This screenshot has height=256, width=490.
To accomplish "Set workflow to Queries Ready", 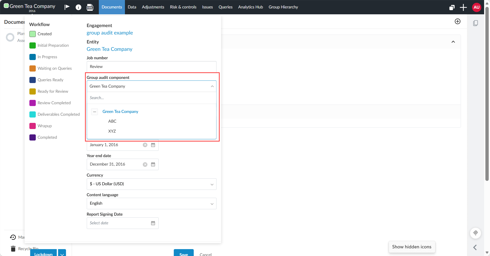I will click(46, 80).
